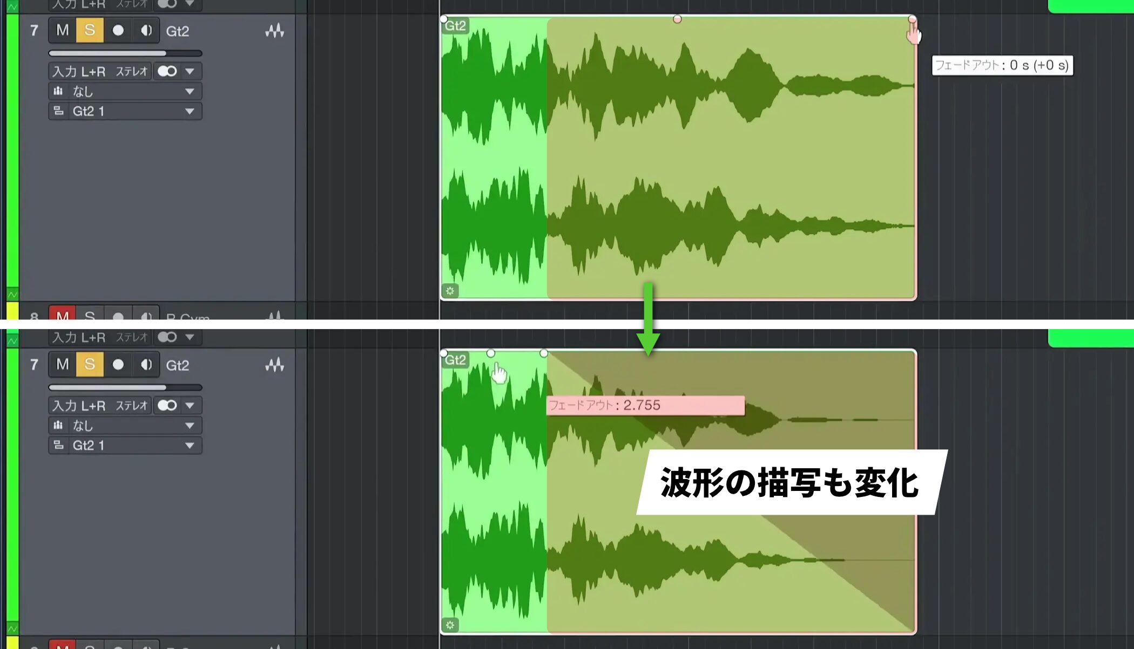Mute track 7 Gt2 in upper panel
This screenshot has height=649, width=1134.
(63, 30)
